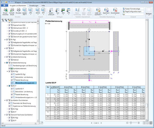This screenshot has width=154, height=128.
Task: Toggle Kippnachweis EQU checkbox
Action: click(9, 25)
